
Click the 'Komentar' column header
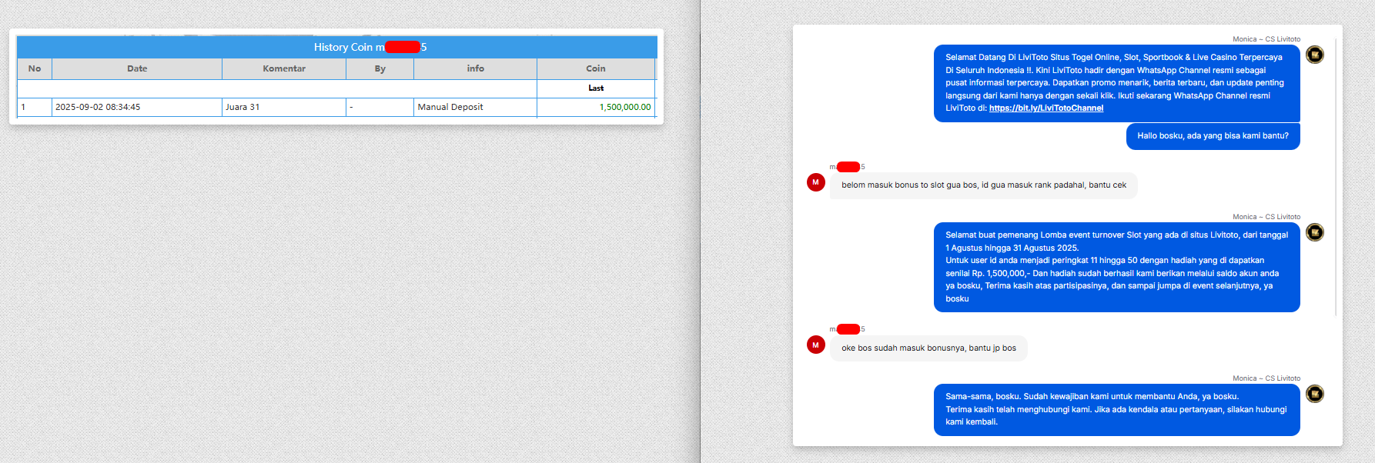pos(284,69)
